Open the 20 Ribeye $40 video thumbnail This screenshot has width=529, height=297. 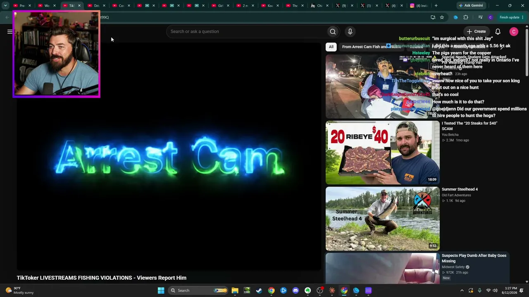(x=383, y=153)
